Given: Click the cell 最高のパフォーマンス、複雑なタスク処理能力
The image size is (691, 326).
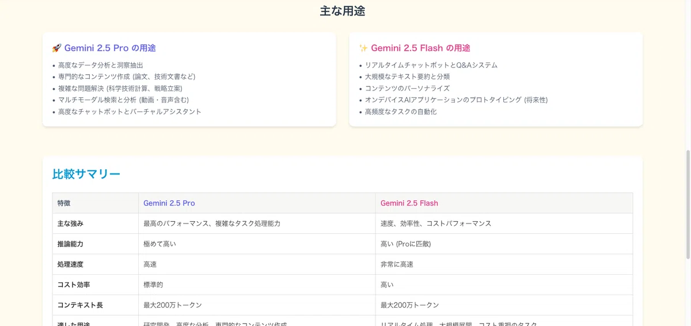Looking at the screenshot, I should [257, 223].
